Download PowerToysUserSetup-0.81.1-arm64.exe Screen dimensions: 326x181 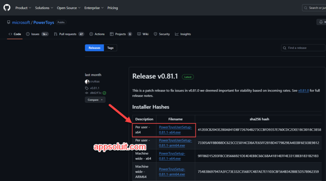[176, 143]
